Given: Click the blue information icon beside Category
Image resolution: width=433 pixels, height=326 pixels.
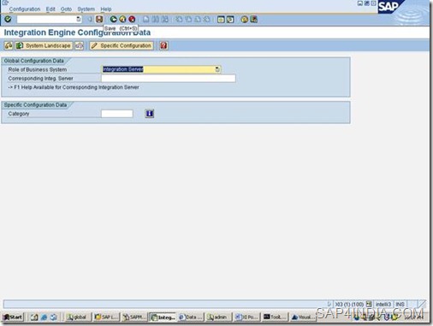Looking at the screenshot, I should pos(150,114).
